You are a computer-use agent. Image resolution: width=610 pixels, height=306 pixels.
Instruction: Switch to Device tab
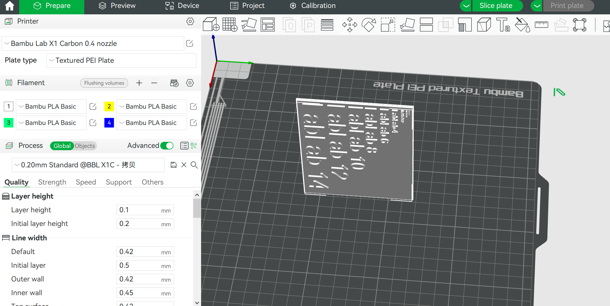[182, 6]
